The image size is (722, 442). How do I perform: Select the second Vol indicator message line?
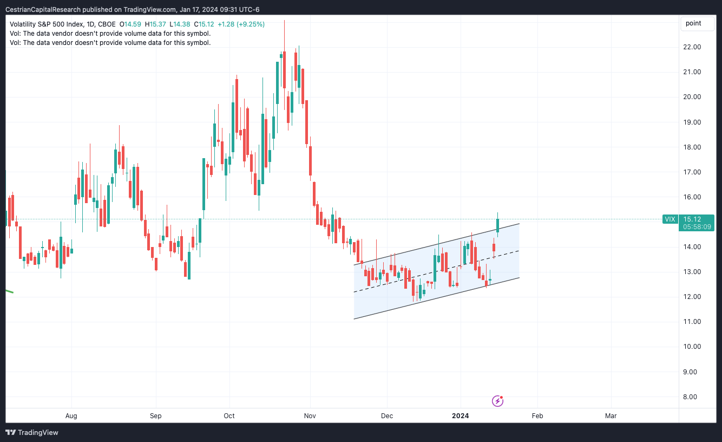click(x=110, y=42)
